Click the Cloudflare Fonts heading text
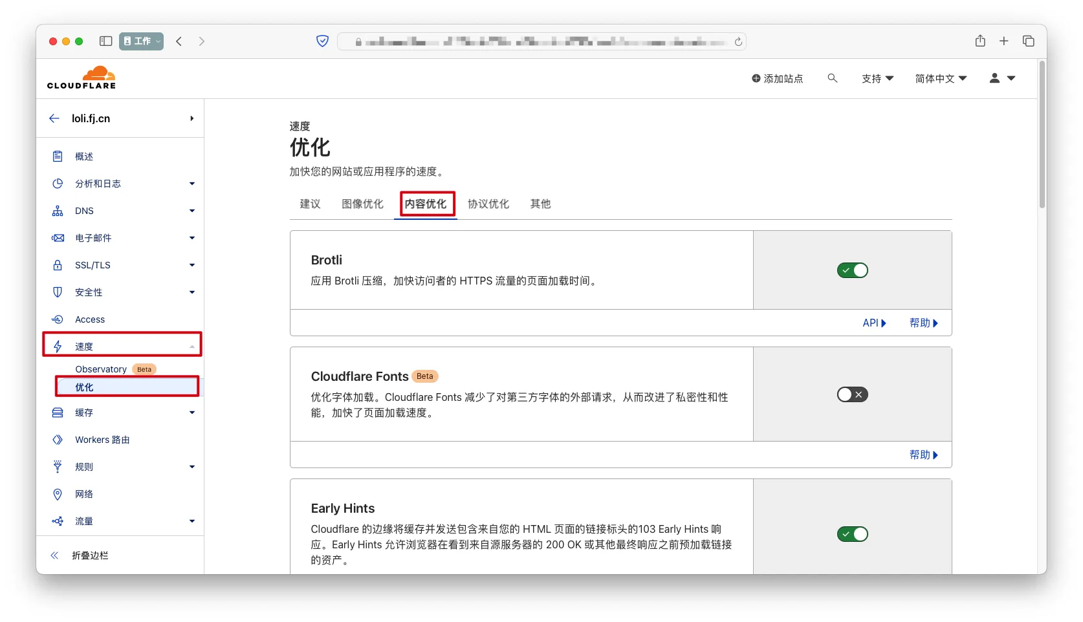This screenshot has width=1083, height=622. tap(360, 376)
